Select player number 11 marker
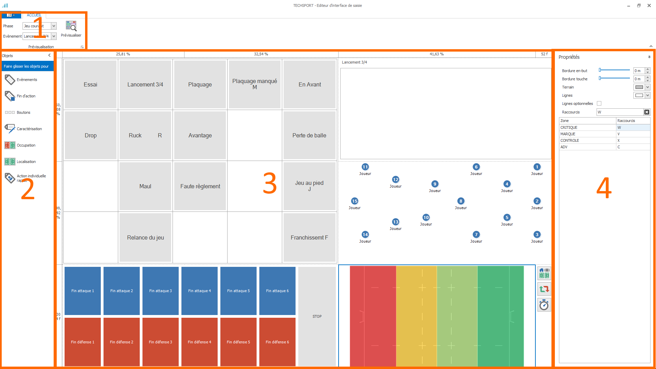Screen dimensions: 656x369 point(365,167)
